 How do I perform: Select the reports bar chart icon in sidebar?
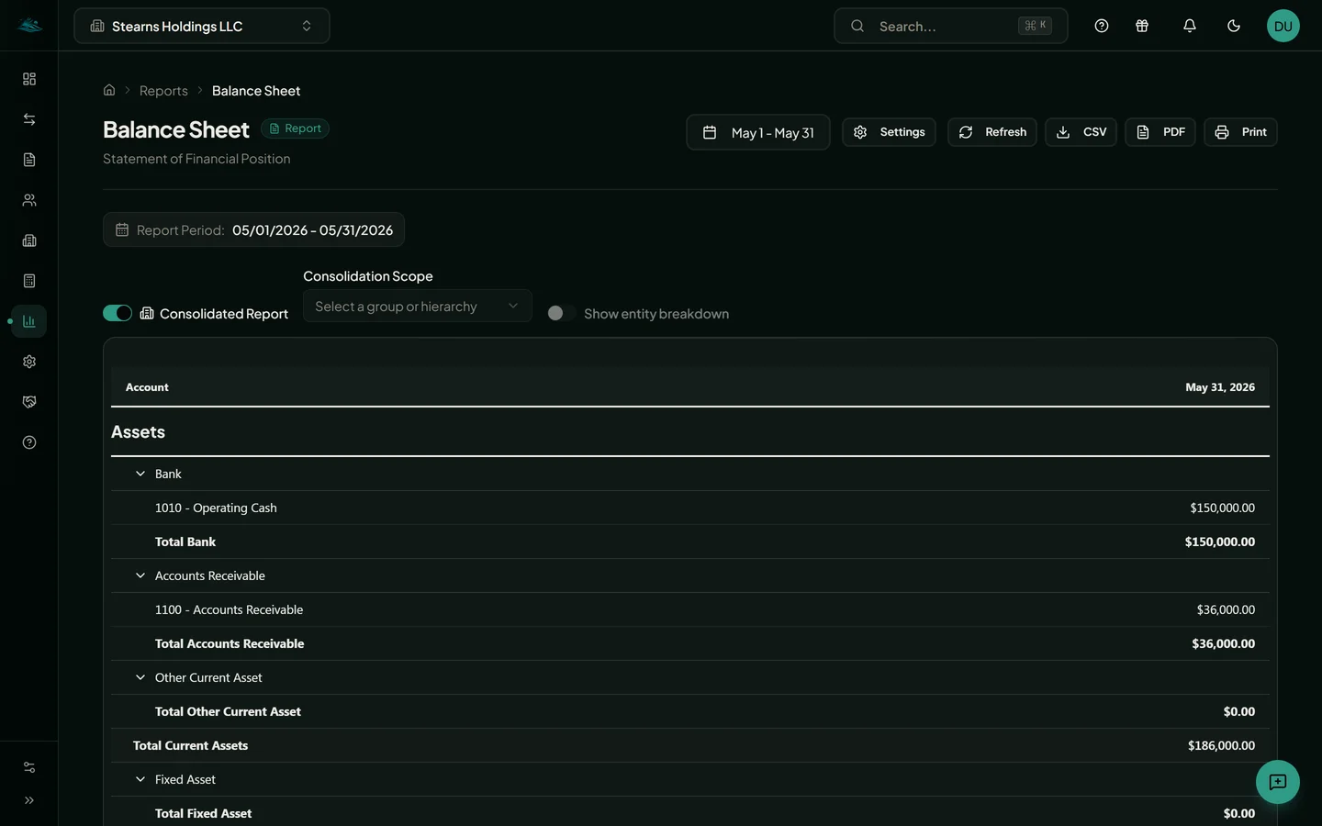point(29,321)
